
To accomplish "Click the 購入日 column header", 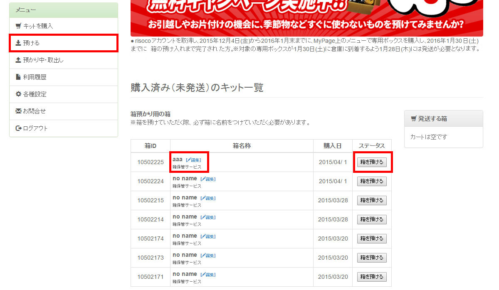I will pos(333,146).
